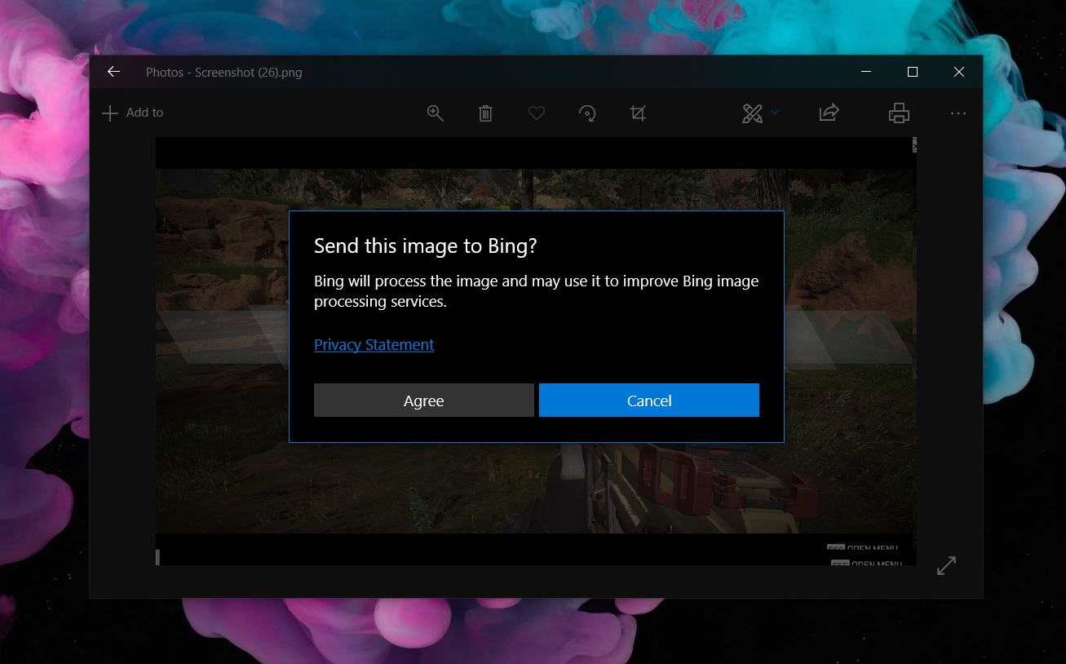Viewport: 1066px width, 664px height.
Task: Minimize the Photos window
Action: point(865,72)
